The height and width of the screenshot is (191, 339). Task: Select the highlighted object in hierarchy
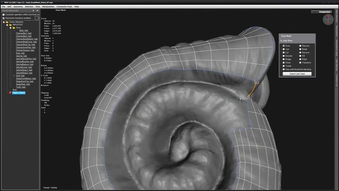[19, 93]
